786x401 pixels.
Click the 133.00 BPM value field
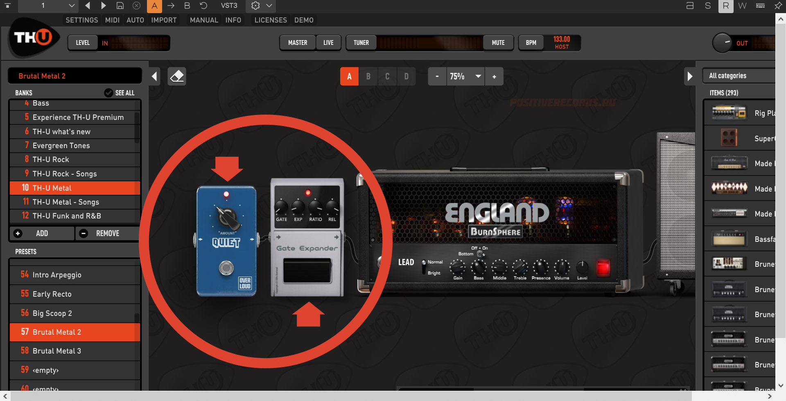562,39
